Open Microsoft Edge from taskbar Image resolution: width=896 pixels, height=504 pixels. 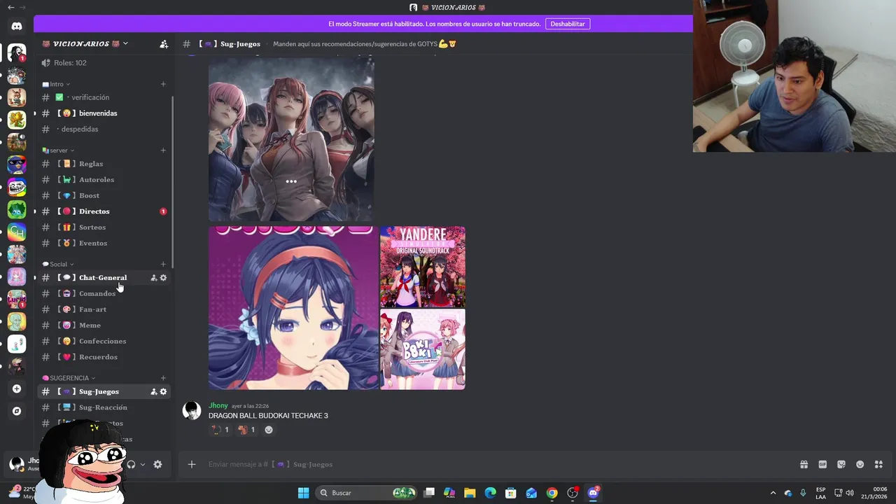(491, 493)
